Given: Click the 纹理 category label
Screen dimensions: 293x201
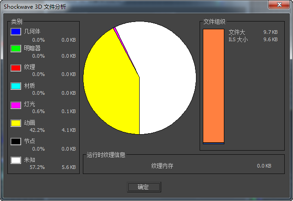Looking at the screenshot, I should click(29, 67).
